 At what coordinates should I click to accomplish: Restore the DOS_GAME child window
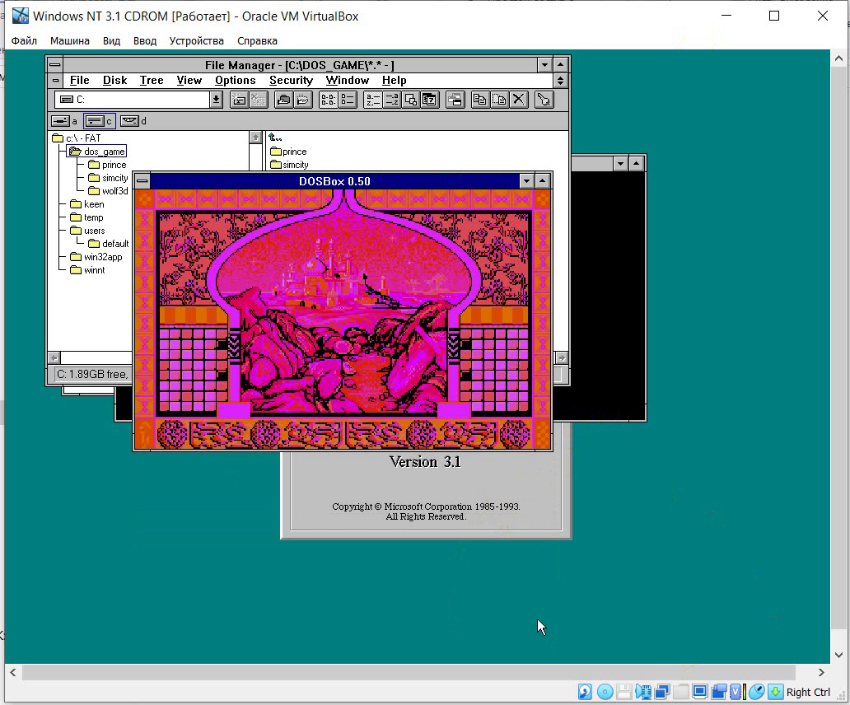pyautogui.click(x=561, y=81)
